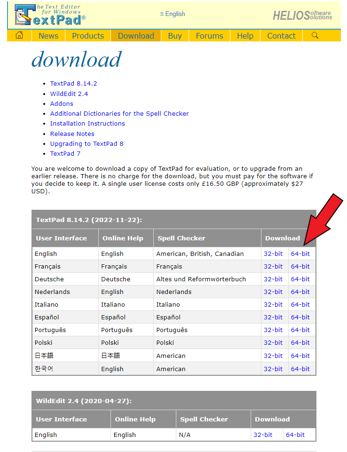Open the search magnifier icon

[x=315, y=35]
